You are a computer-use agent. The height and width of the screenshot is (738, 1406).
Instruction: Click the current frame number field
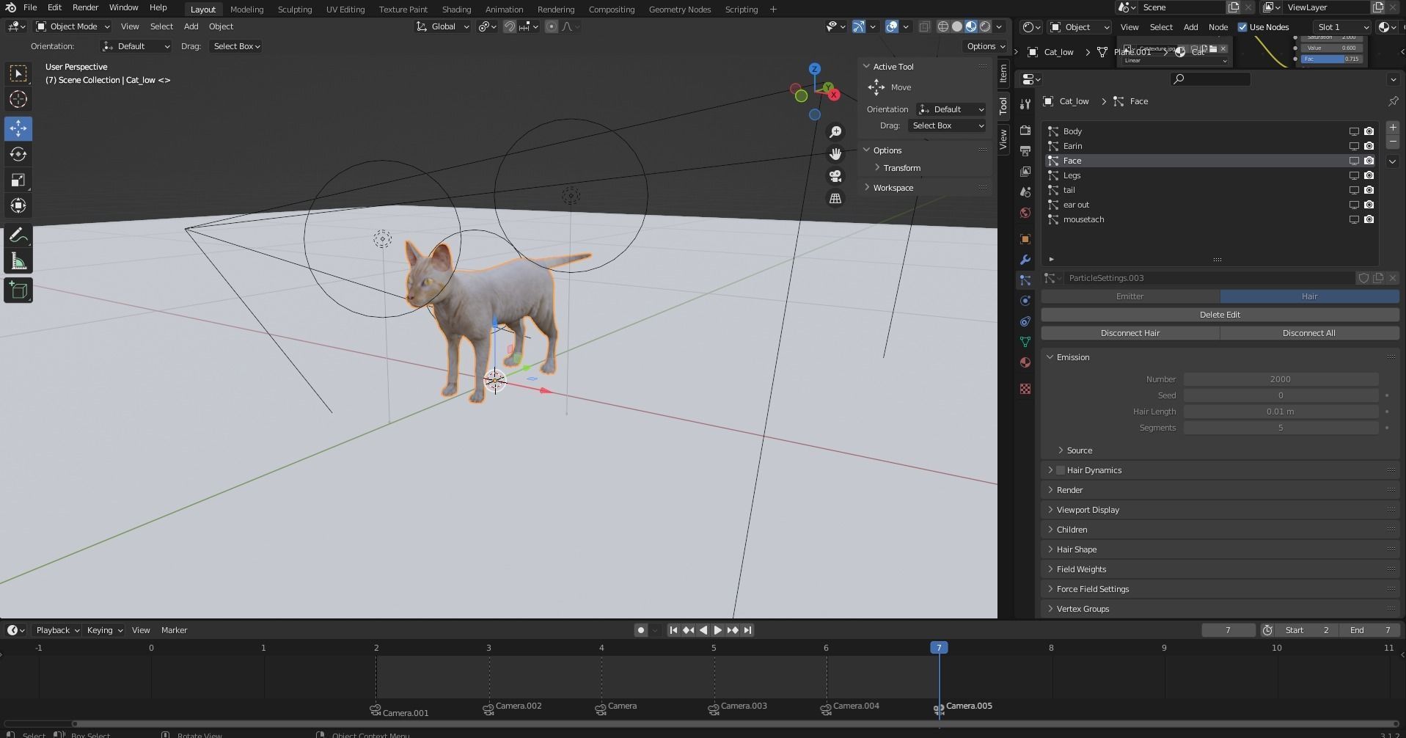click(1228, 630)
